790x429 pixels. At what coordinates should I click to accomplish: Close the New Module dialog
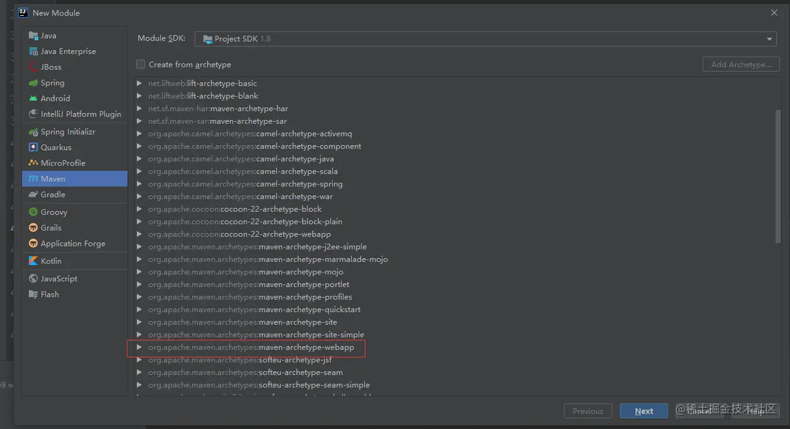pyautogui.click(x=774, y=13)
